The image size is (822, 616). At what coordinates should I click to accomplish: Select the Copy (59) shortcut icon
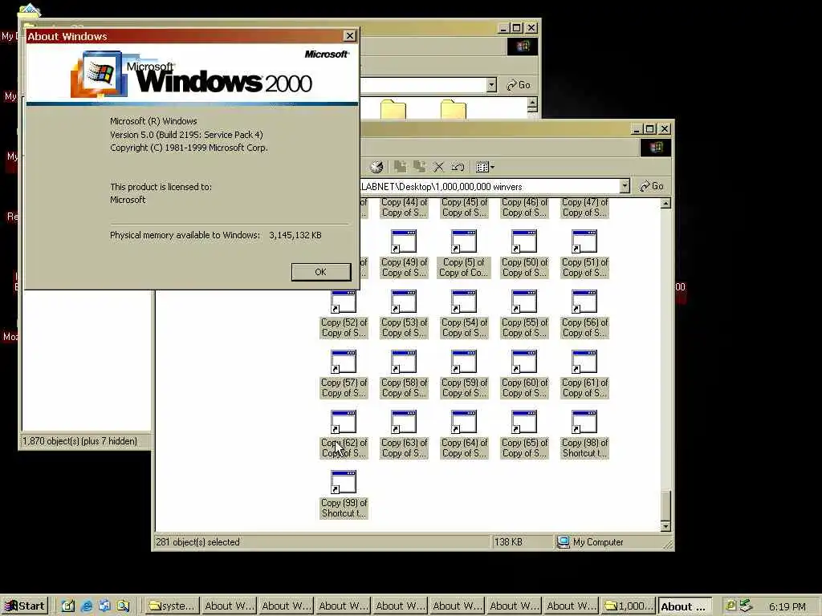pyautogui.click(x=464, y=362)
